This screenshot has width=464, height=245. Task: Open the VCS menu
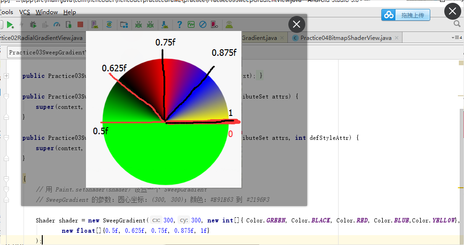click(x=24, y=12)
